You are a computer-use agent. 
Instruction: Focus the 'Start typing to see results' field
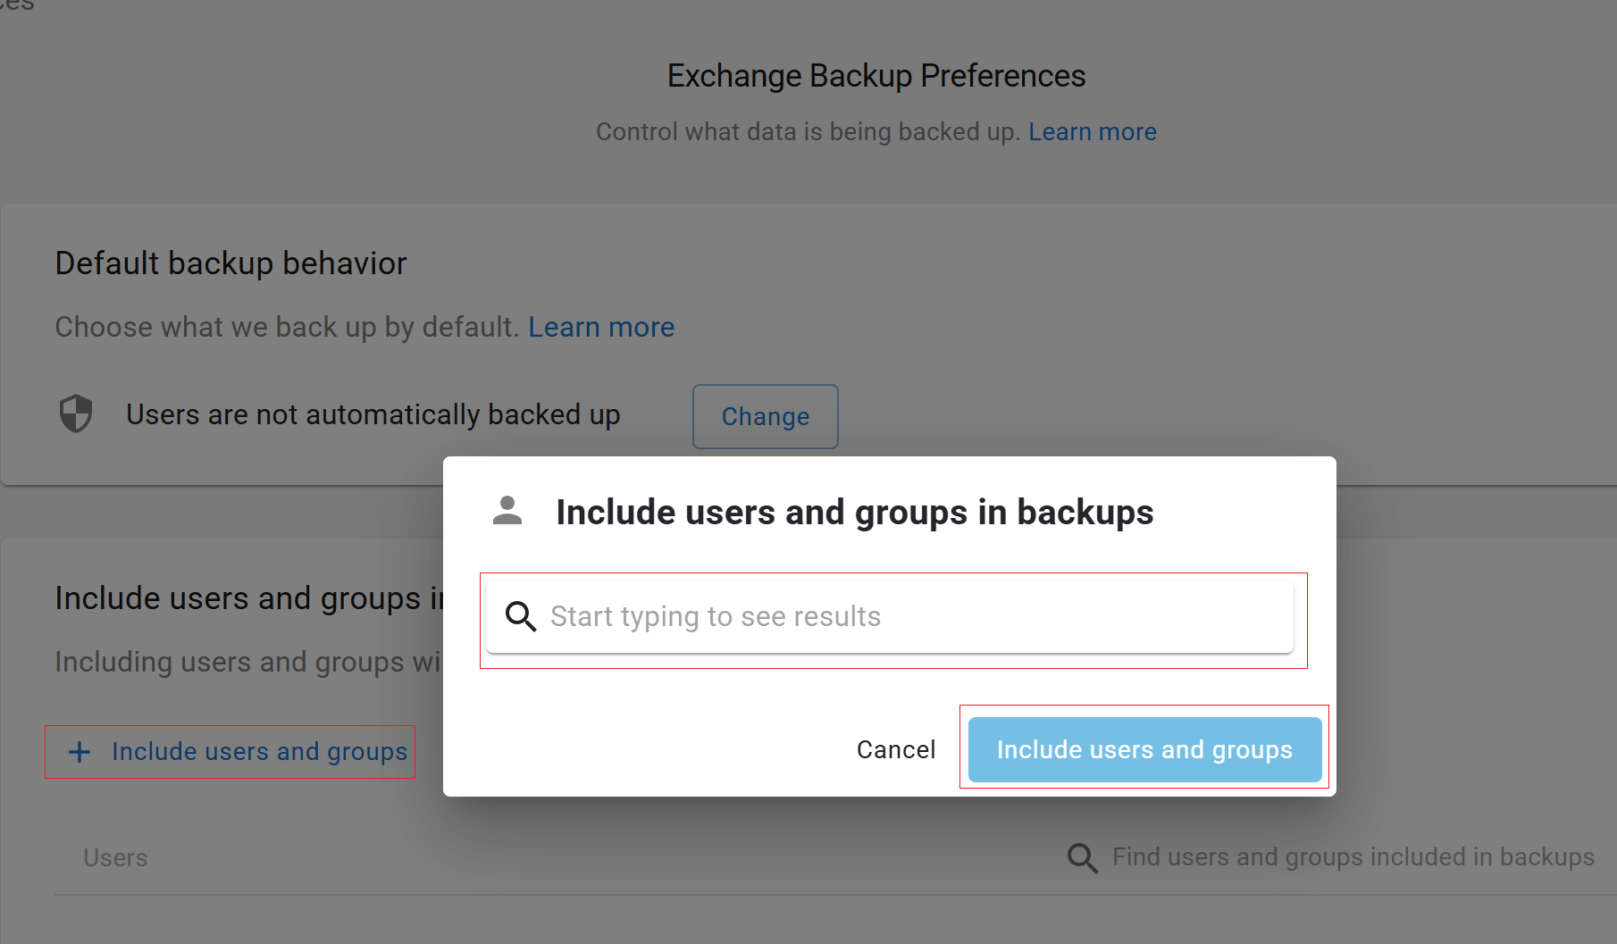pyautogui.click(x=890, y=617)
